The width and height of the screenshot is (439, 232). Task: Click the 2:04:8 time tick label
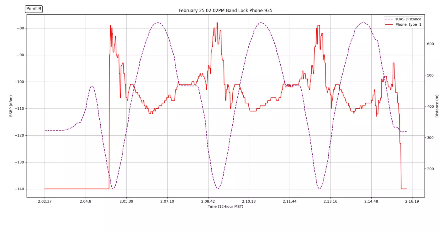(x=86, y=201)
